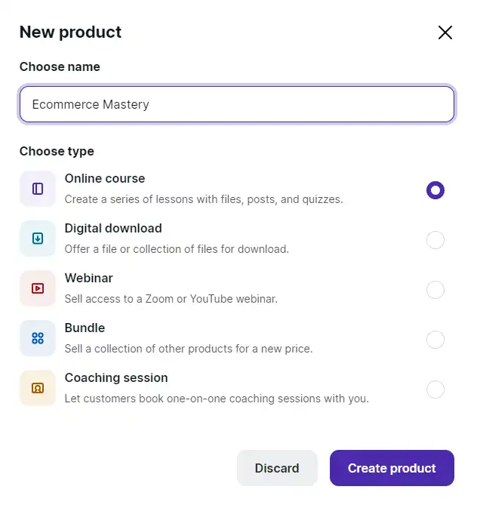Discard the new product
Screen dimensions: 477x505
pyautogui.click(x=277, y=468)
